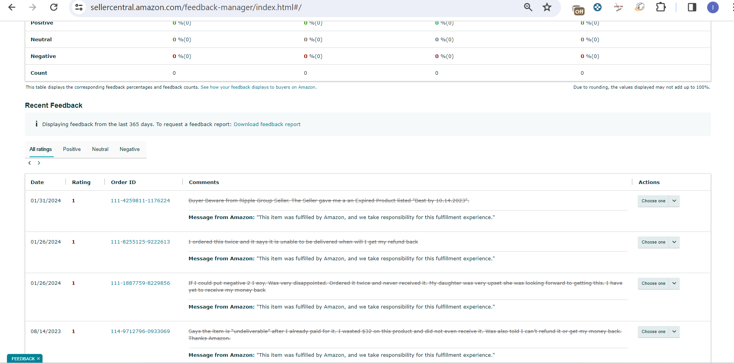Click the date 08/14/2023
This screenshot has height=363, width=734.
[46, 331]
